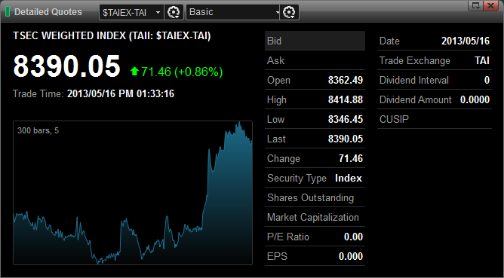Select the Ask row

coord(315,60)
